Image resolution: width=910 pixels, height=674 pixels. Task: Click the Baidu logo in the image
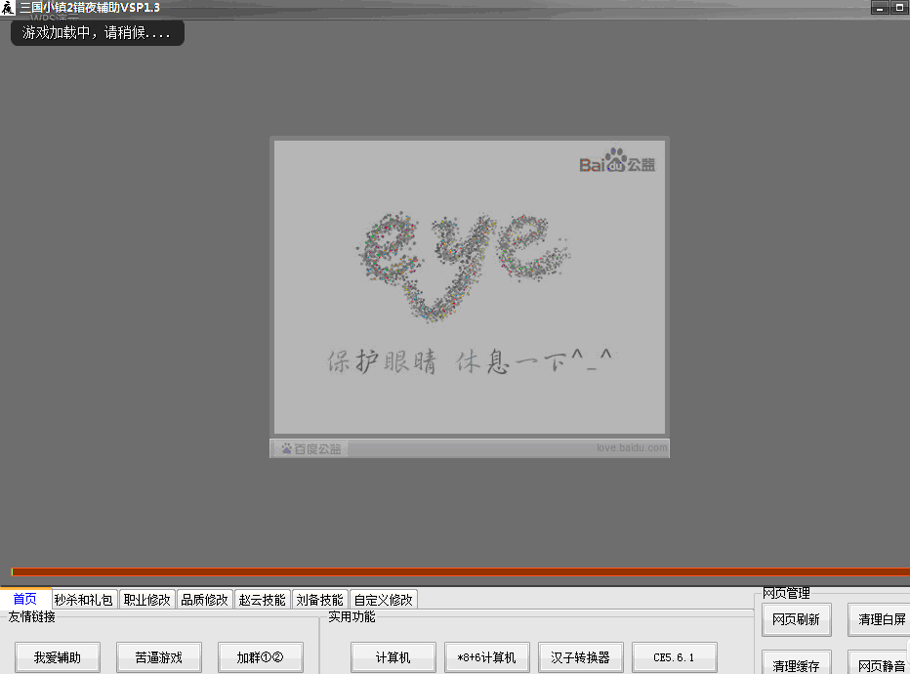click(x=617, y=162)
